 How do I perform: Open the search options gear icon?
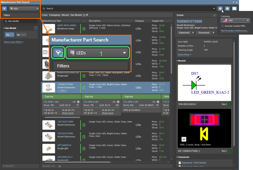coord(220,8)
